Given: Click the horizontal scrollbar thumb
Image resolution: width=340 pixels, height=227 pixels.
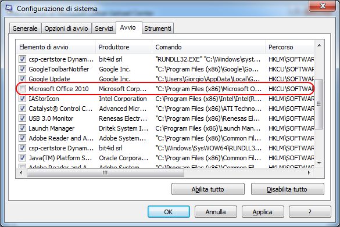Looking at the screenshot, I should pos(105,172).
